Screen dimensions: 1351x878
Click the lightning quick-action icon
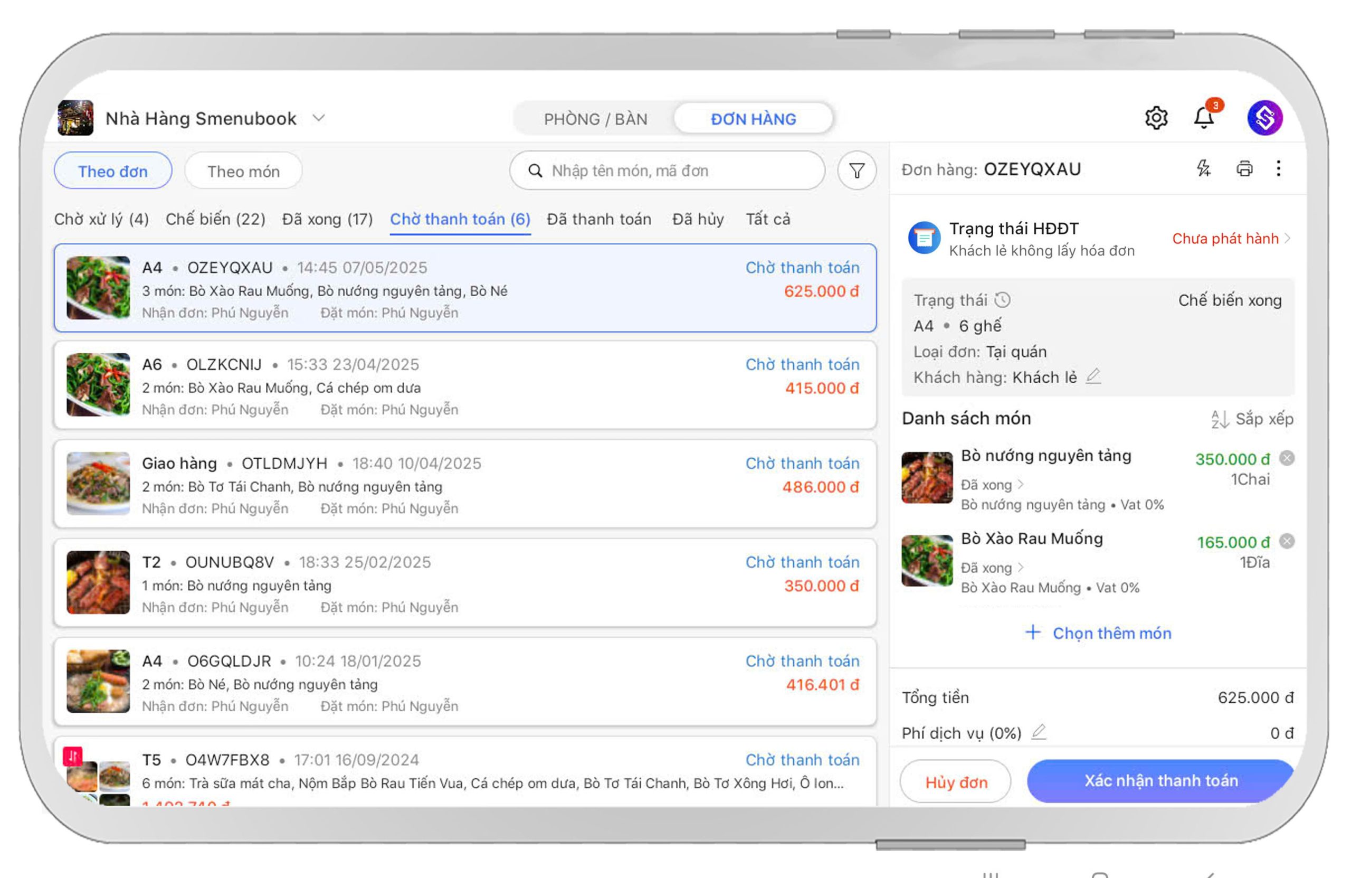[x=1203, y=168]
